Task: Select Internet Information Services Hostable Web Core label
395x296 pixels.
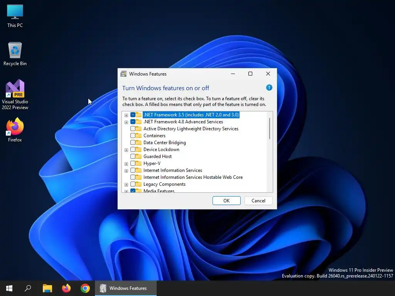Action: [193, 177]
